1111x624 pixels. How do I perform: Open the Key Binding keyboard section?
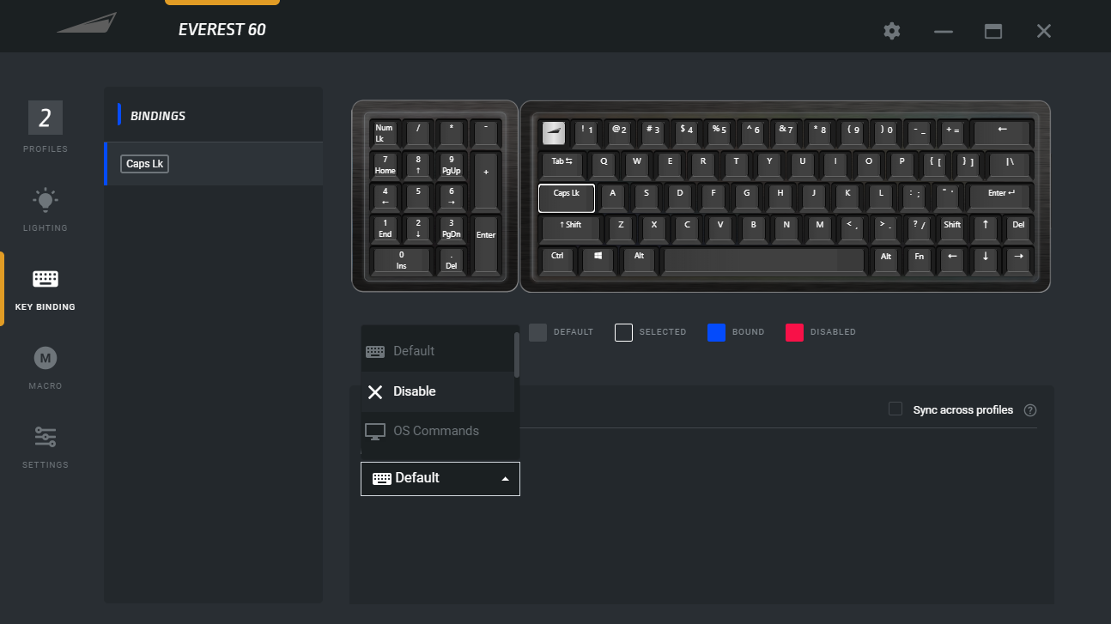(x=46, y=288)
